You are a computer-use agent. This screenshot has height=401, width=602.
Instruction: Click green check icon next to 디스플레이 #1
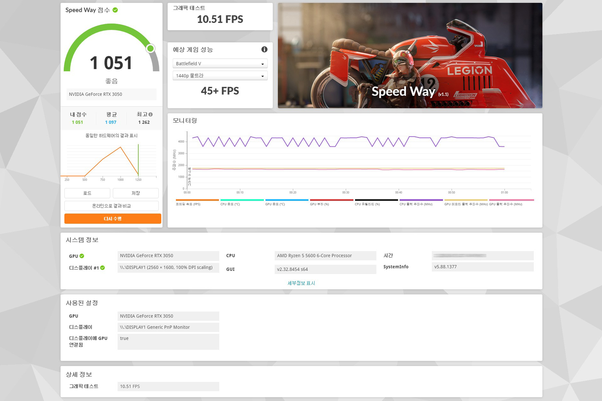click(x=103, y=268)
